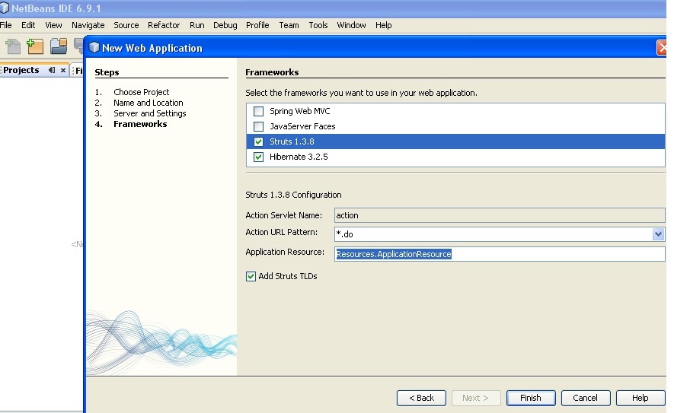Open the Window menu
Viewport: 674px width, 413px height.
pyautogui.click(x=351, y=25)
